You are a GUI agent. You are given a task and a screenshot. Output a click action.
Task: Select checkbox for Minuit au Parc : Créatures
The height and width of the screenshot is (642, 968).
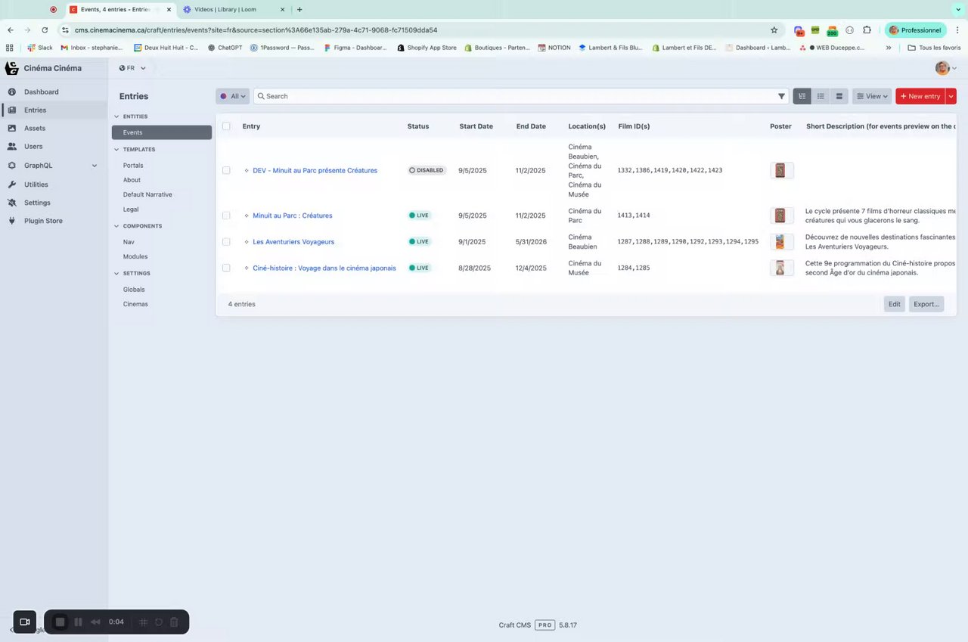click(226, 216)
